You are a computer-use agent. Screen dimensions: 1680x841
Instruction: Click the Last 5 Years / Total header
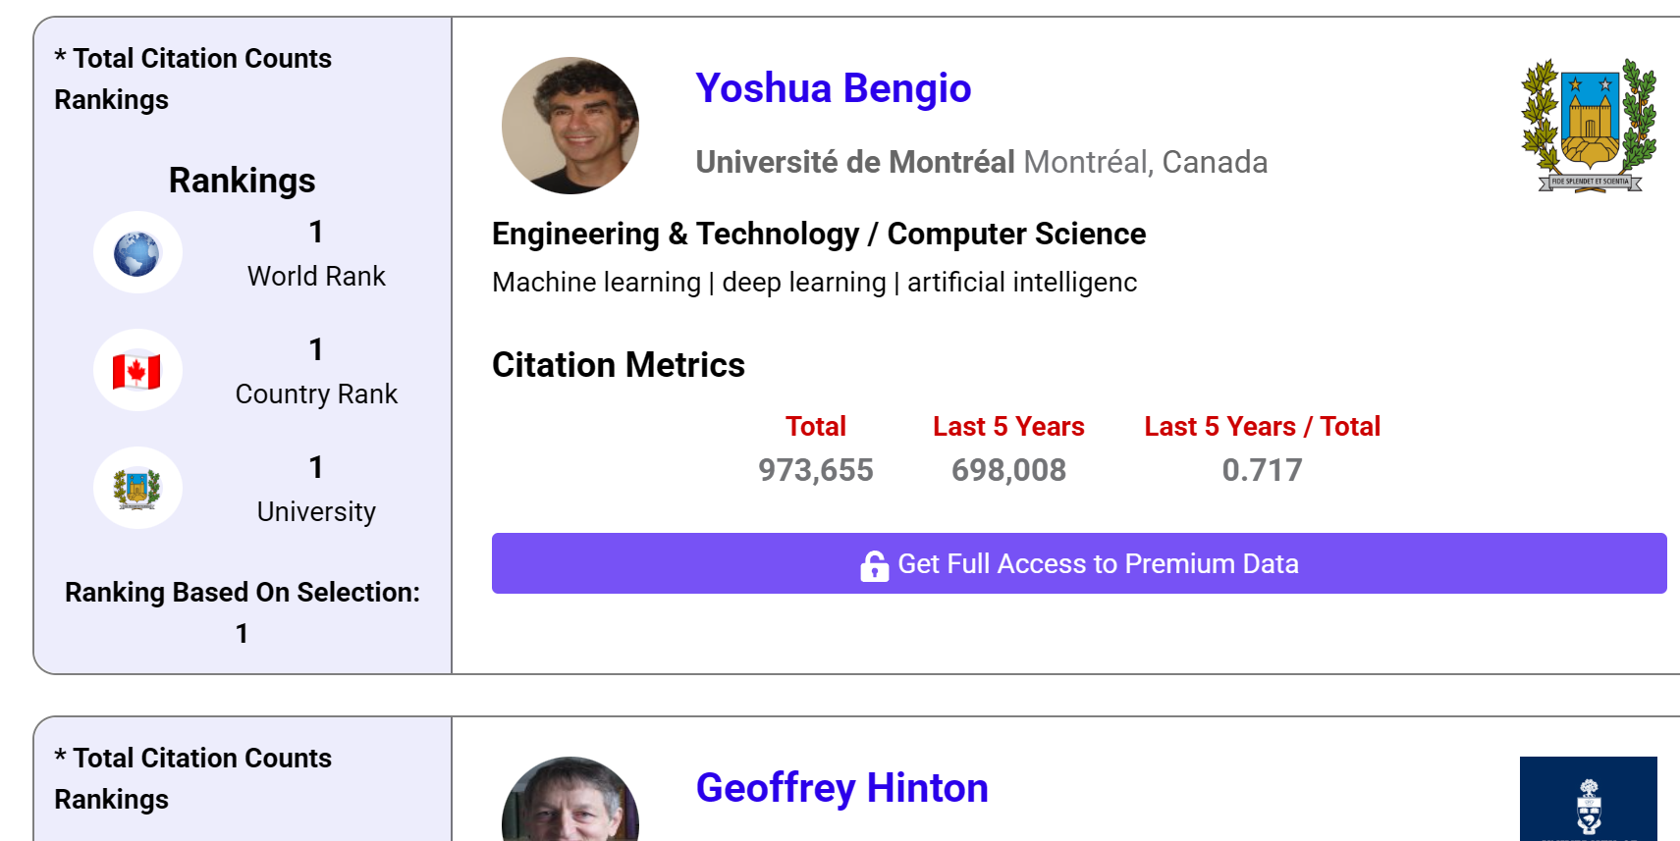pos(1262,427)
